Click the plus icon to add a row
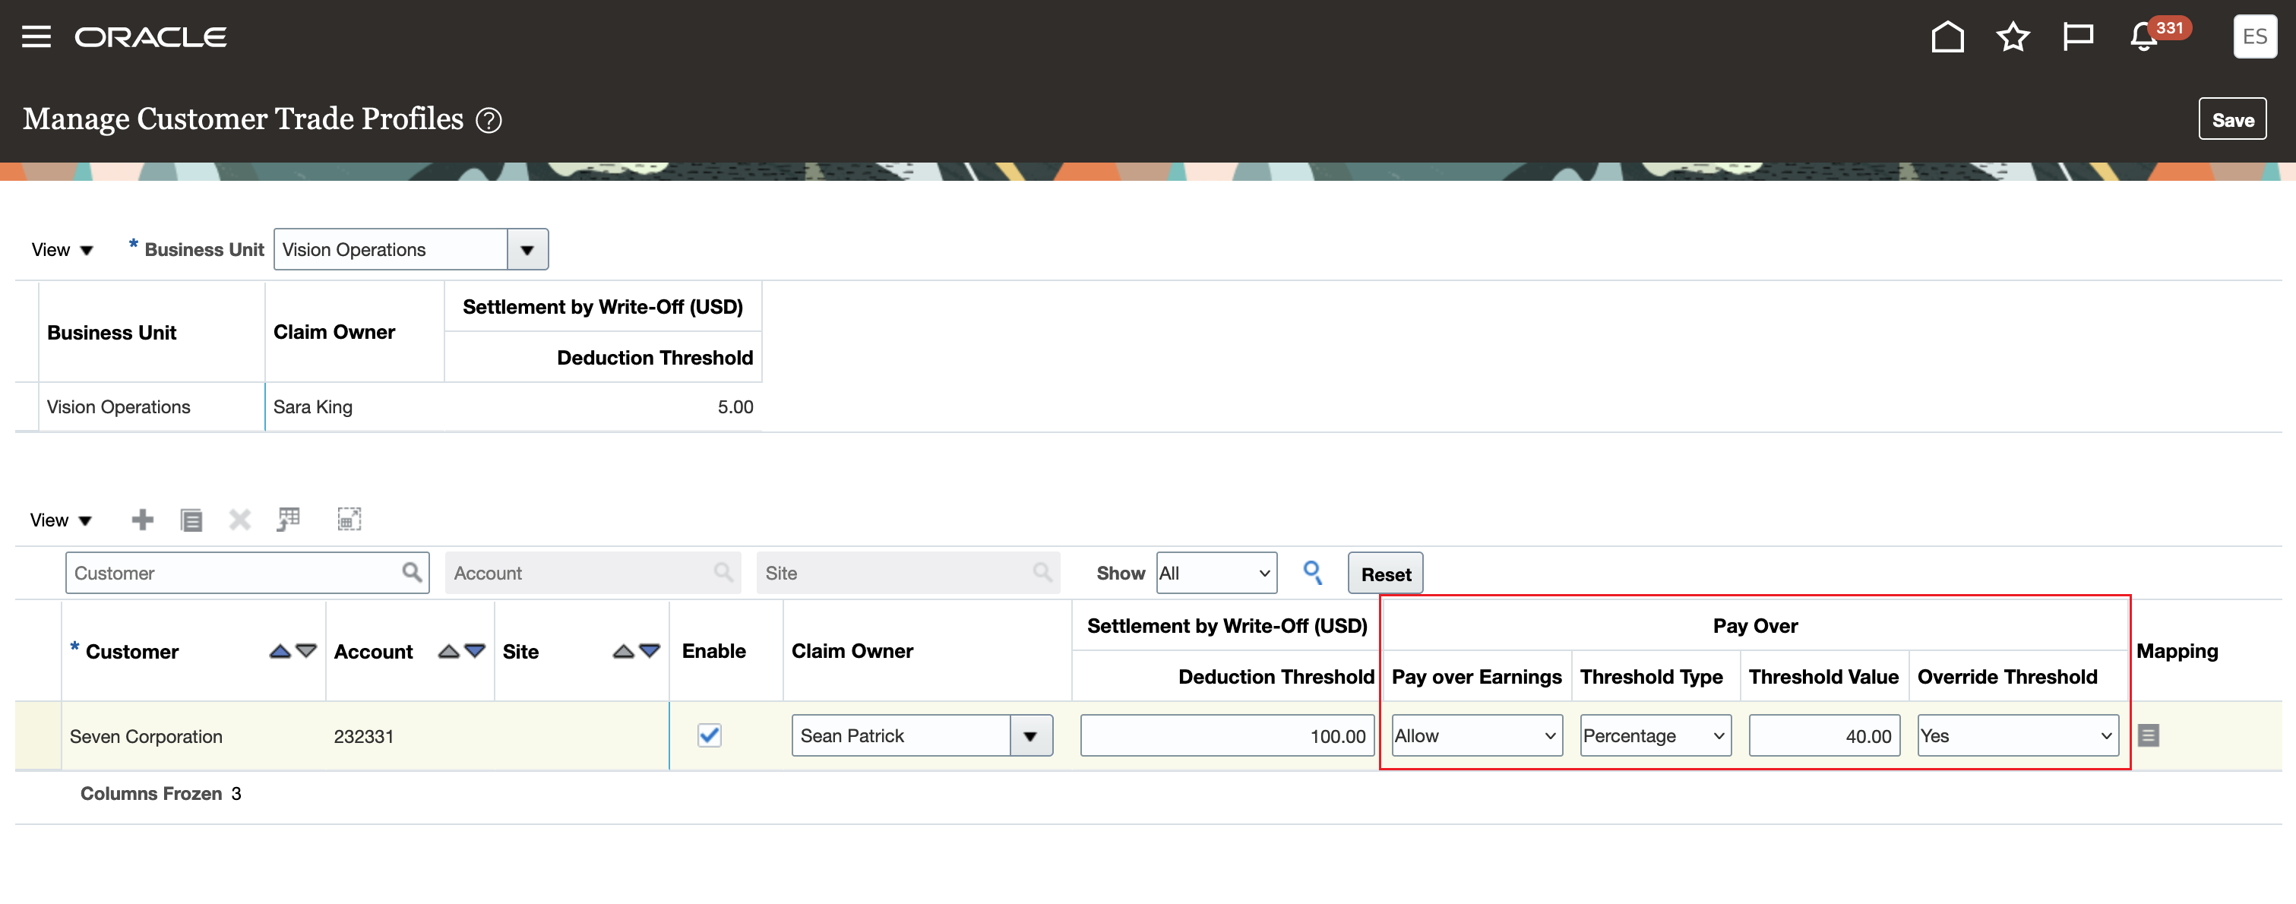 click(x=143, y=520)
